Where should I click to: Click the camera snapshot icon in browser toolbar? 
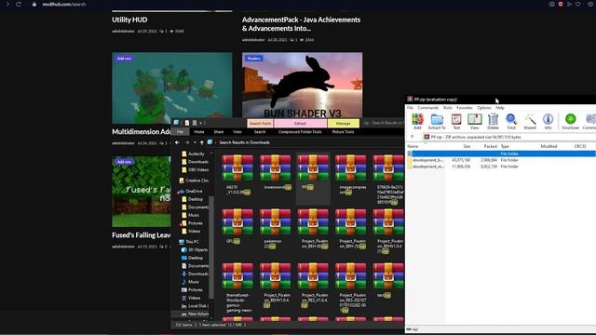(x=552, y=4)
